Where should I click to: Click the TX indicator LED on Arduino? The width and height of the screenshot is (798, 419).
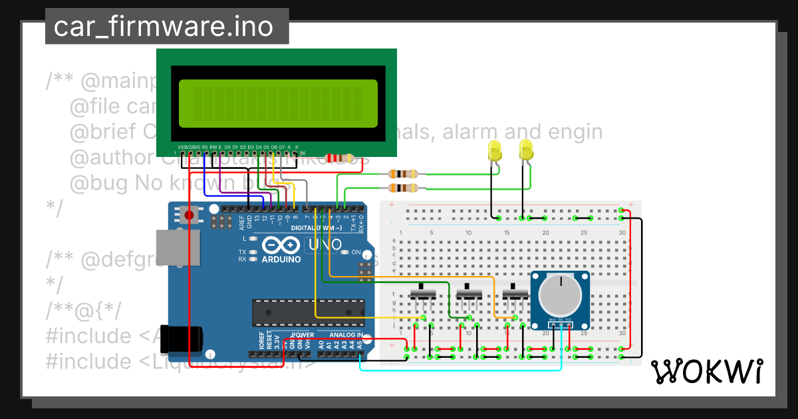tap(252, 252)
